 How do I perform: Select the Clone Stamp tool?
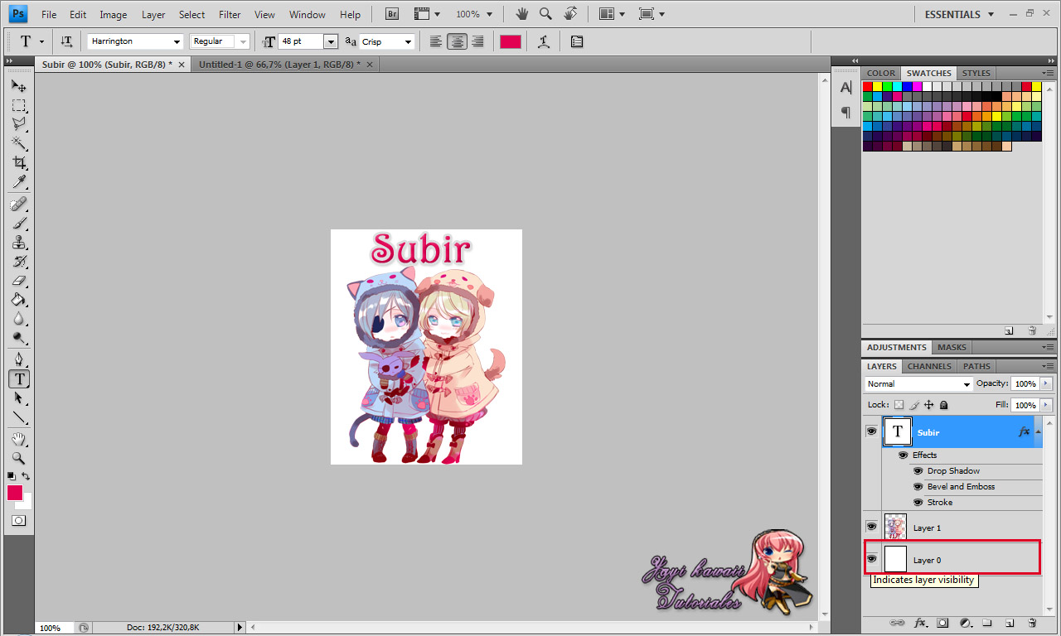coord(18,242)
